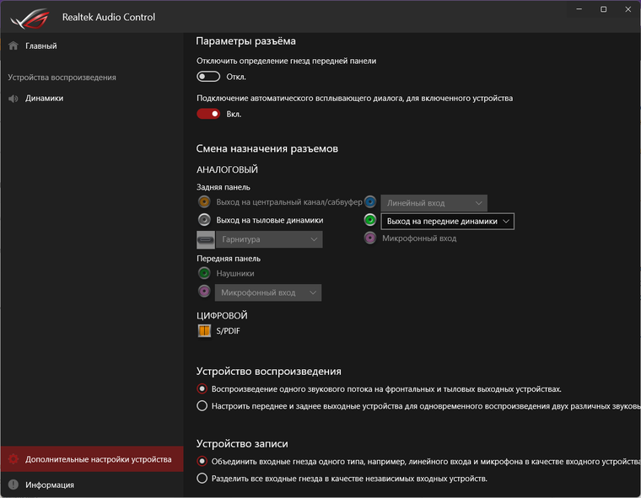The height and width of the screenshot is (498, 641).
Task: Click the home icon beside Главный
Action: tap(13, 46)
